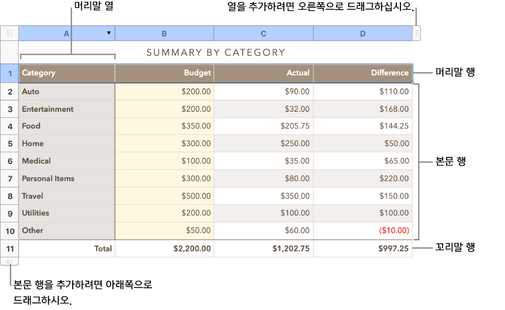Click the "Summary by Category" table title
Viewport: 505px width, 310px height.
216,53
